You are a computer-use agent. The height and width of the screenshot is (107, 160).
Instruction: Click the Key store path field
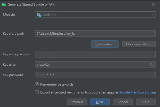pyautogui.click(x=95, y=34)
